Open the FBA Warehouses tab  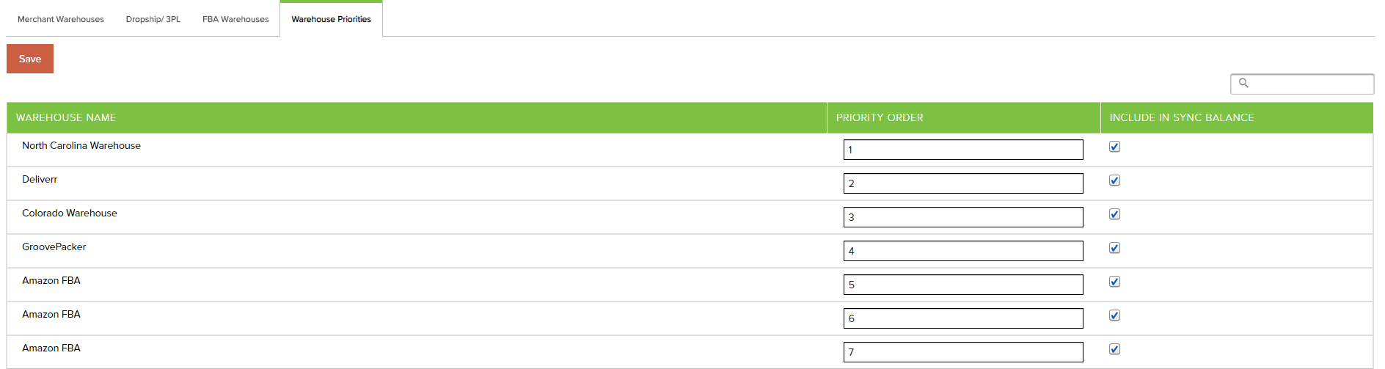coord(235,19)
